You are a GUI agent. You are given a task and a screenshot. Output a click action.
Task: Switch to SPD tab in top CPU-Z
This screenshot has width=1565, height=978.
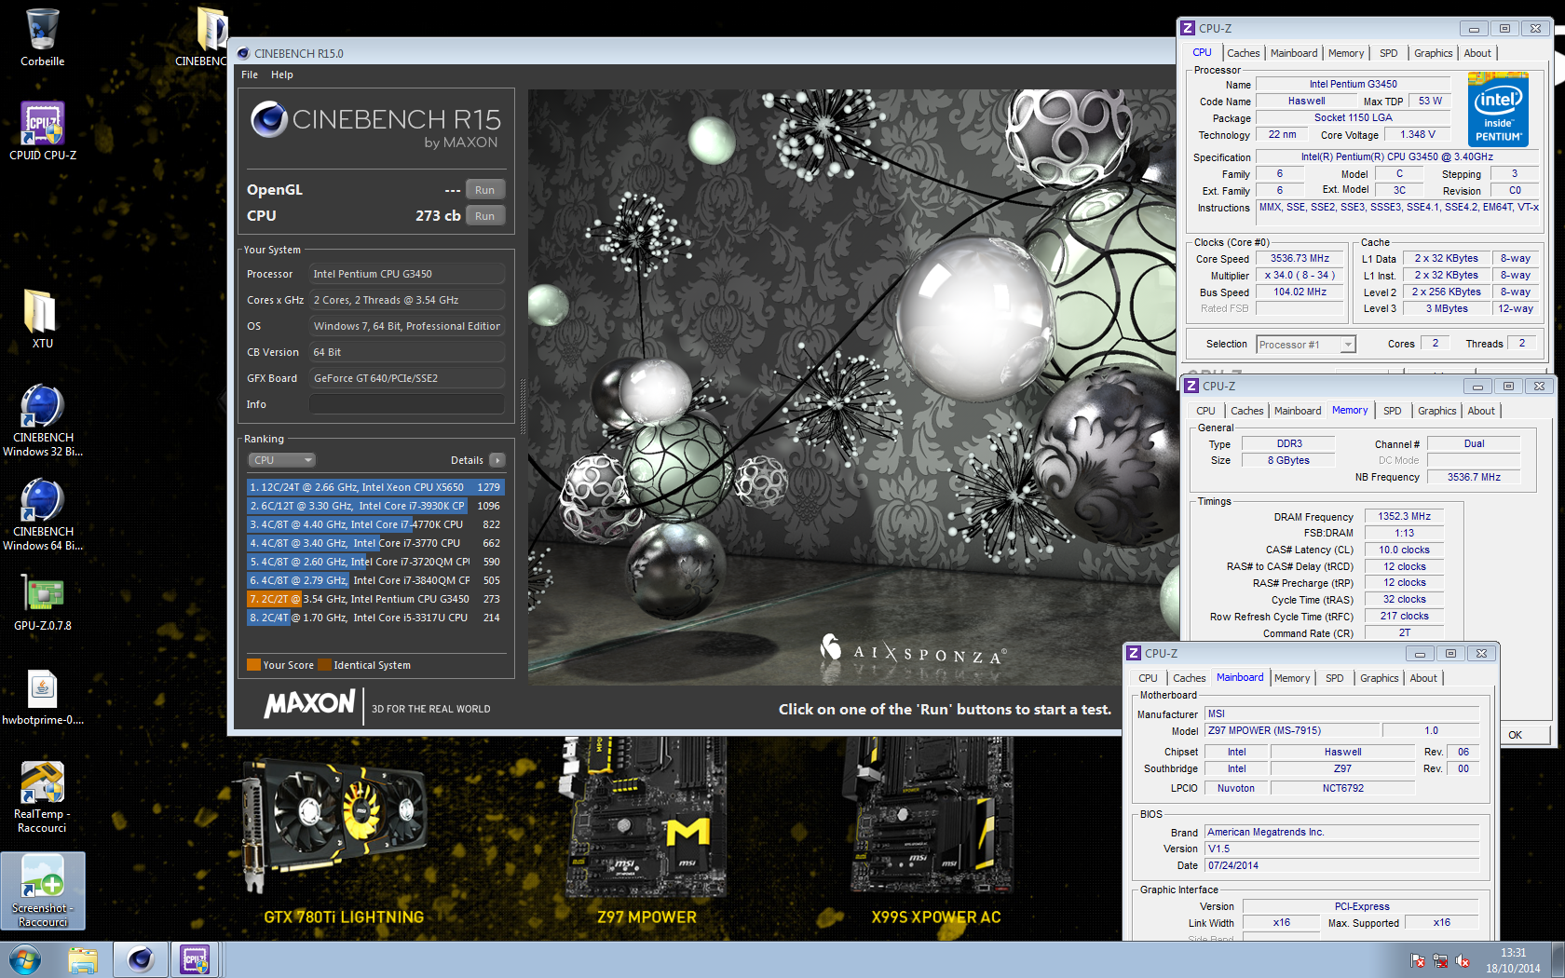(x=1388, y=53)
